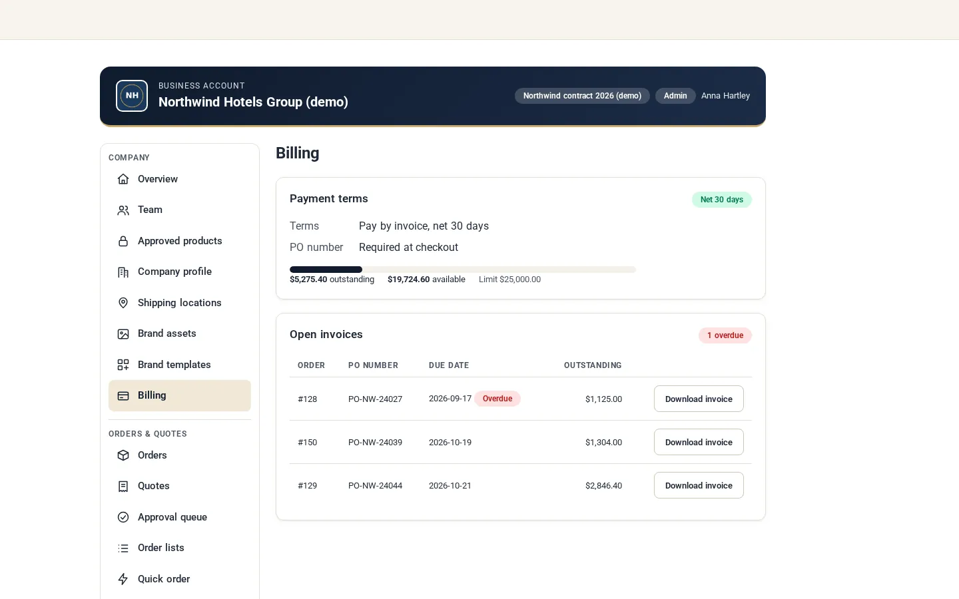
Task: Click the Quick order lightning icon
Action: 123,579
